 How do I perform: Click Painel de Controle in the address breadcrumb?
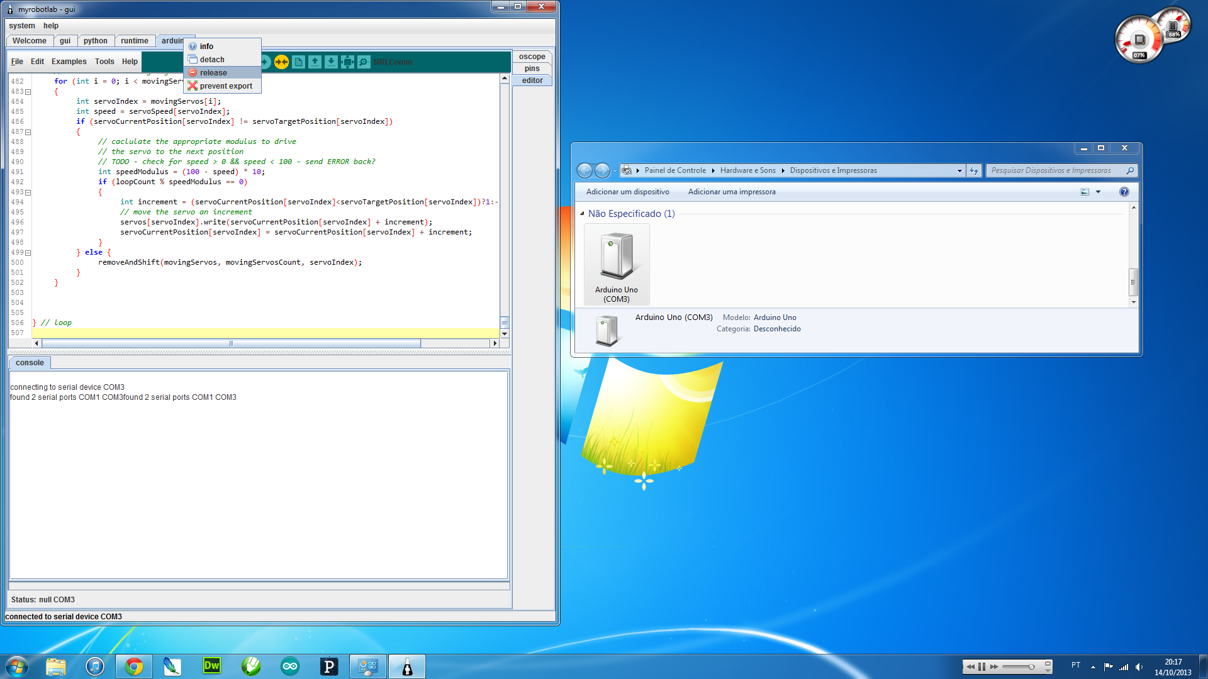(x=675, y=170)
